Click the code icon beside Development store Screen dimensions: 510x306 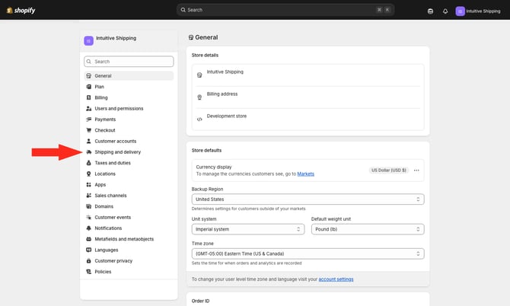pyautogui.click(x=199, y=120)
